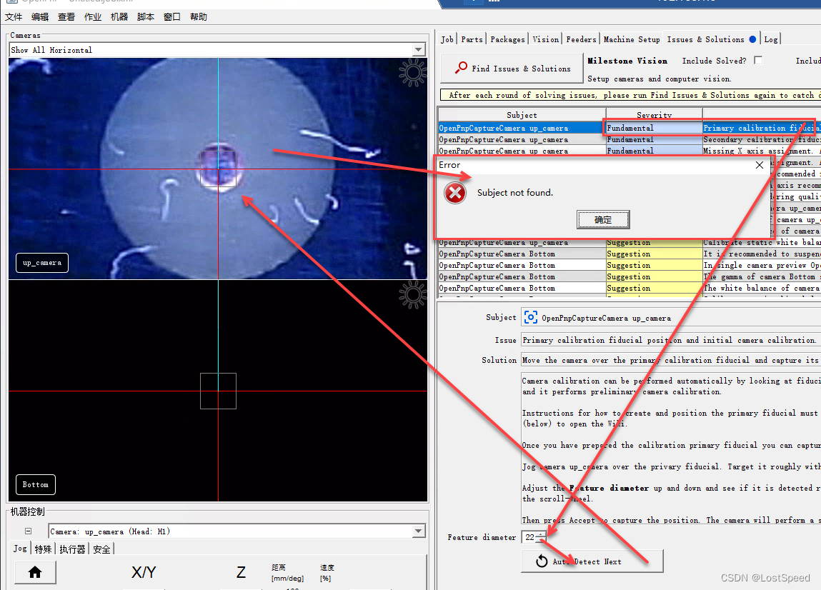The width and height of the screenshot is (821, 590).
Task: Switch to the Parts tab
Action: tap(472, 39)
